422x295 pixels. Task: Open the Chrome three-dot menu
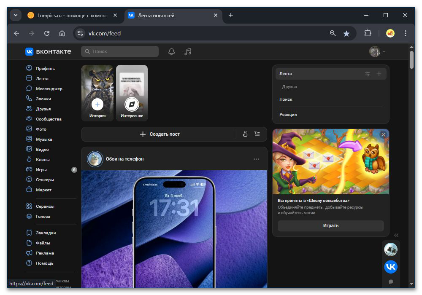[405, 33]
